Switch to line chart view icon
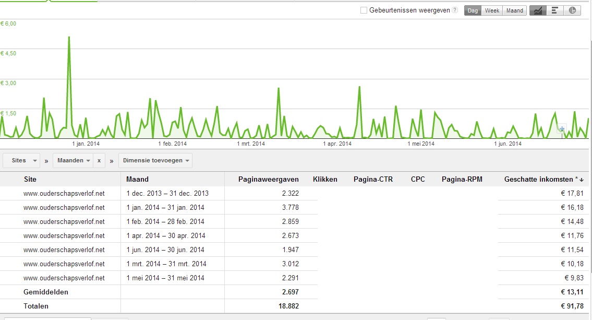The width and height of the screenshot is (592, 320). [538, 10]
